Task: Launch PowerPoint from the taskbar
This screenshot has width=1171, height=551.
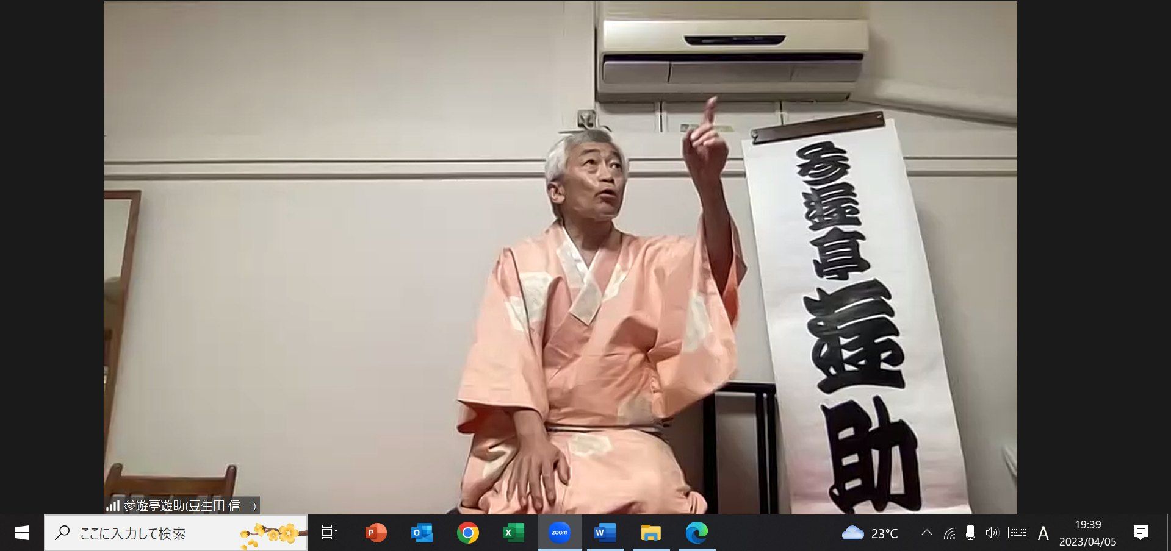Action: [x=376, y=533]
